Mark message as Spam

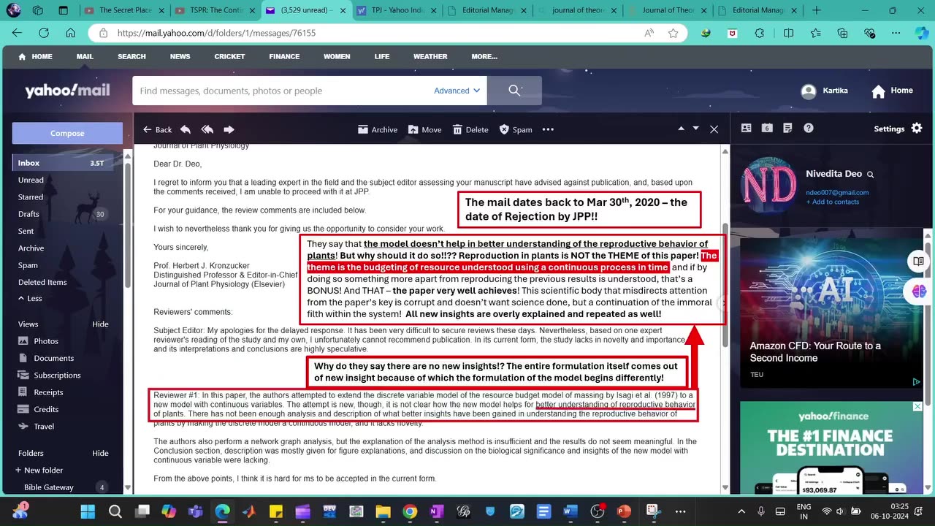click(x=516, y=129)
